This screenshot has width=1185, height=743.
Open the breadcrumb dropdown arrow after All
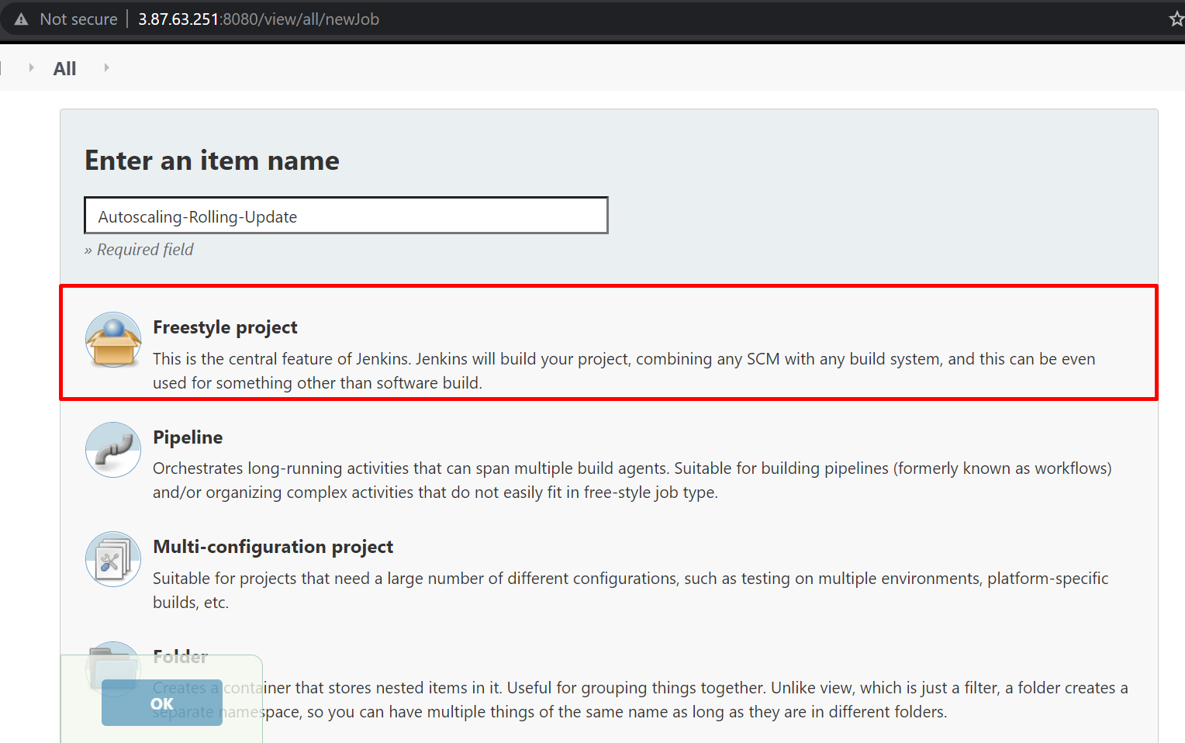point(106,68)
